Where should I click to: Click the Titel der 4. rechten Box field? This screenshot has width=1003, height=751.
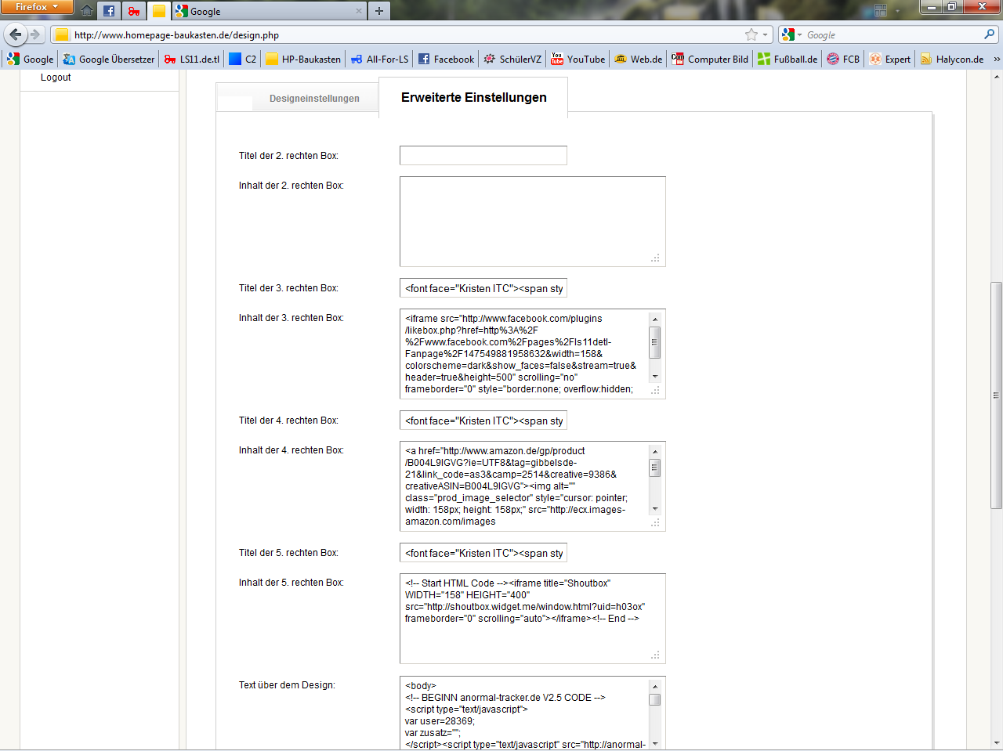point(483,421)
